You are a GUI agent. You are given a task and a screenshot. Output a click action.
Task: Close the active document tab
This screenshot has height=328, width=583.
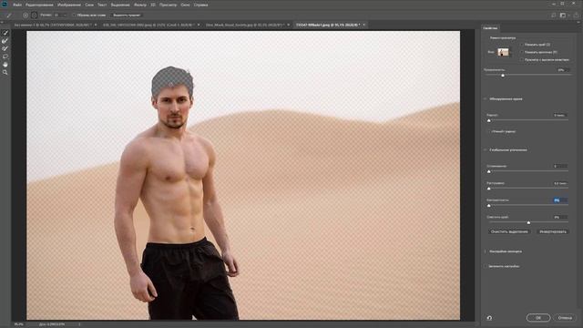[x=364, y=25]
